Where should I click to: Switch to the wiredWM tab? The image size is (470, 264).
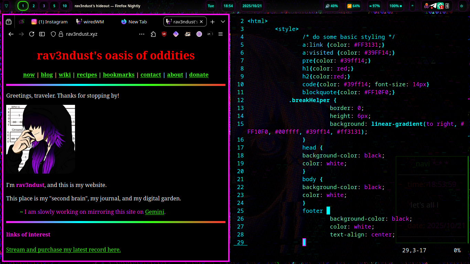click(90, 21)
